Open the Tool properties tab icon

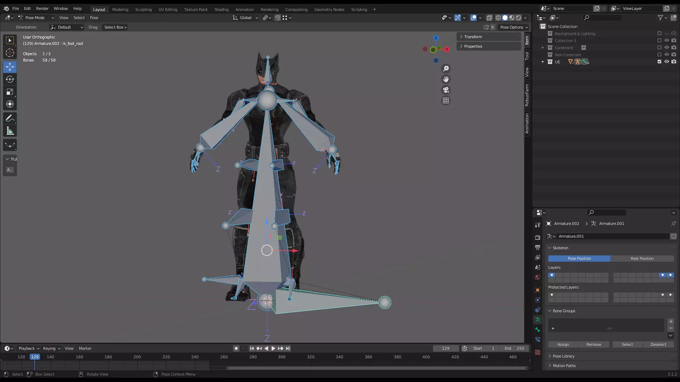(538, 225)
